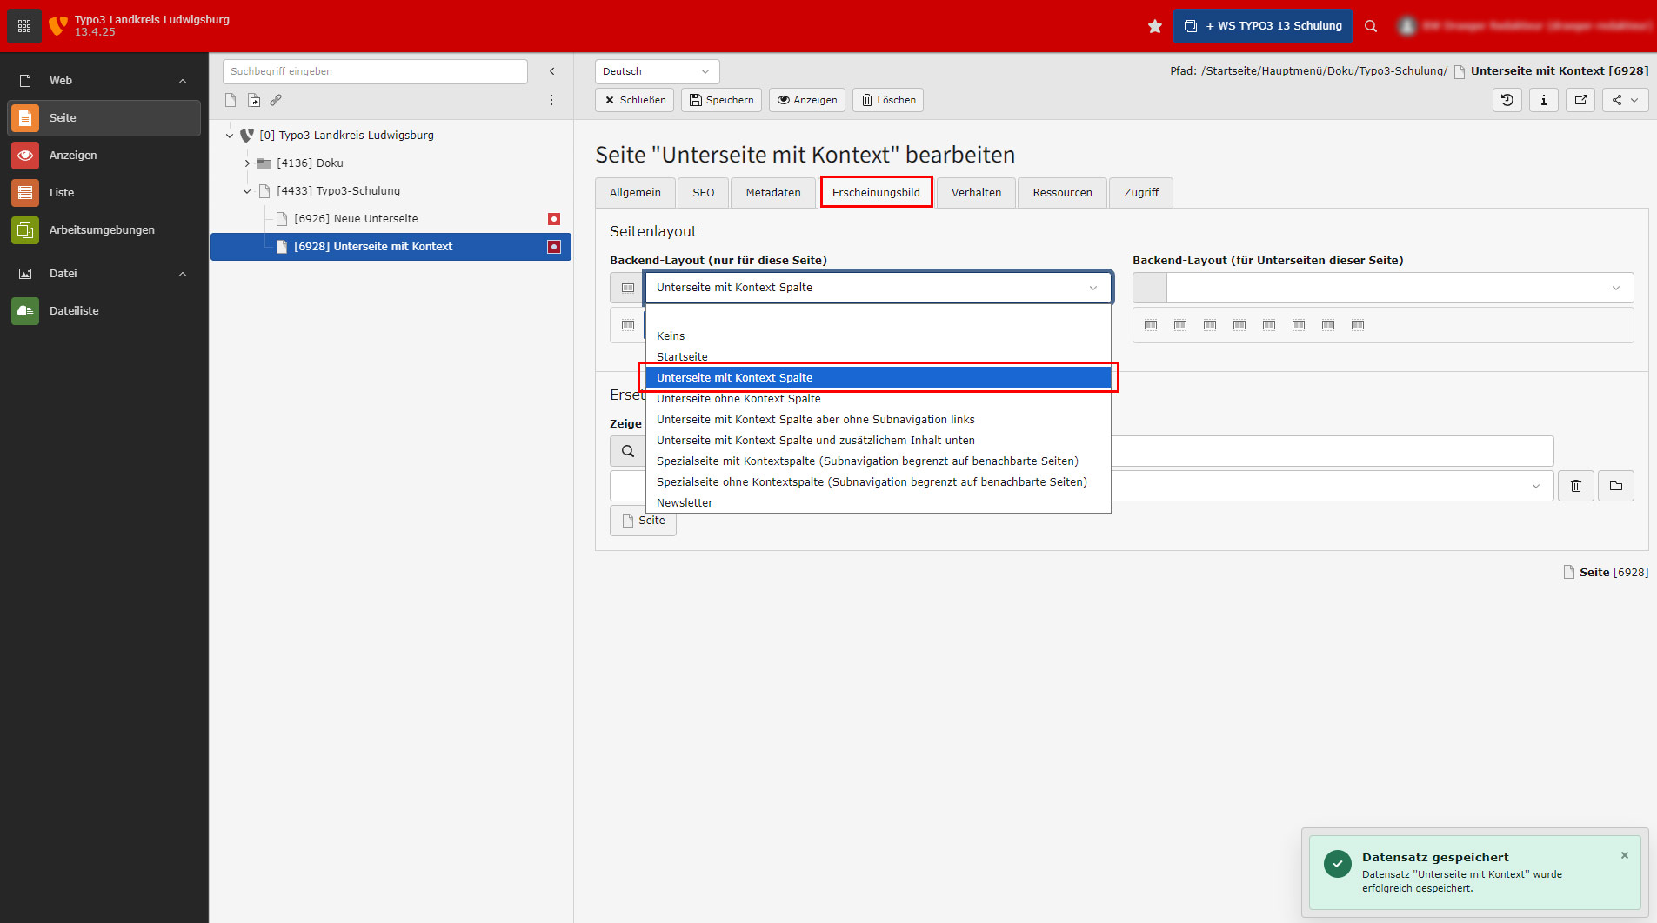Viewport: 1657px width, 923px height.
Task: Select 'Unterseite ohne Kontext Spalte' option
Action: (738, 399)
